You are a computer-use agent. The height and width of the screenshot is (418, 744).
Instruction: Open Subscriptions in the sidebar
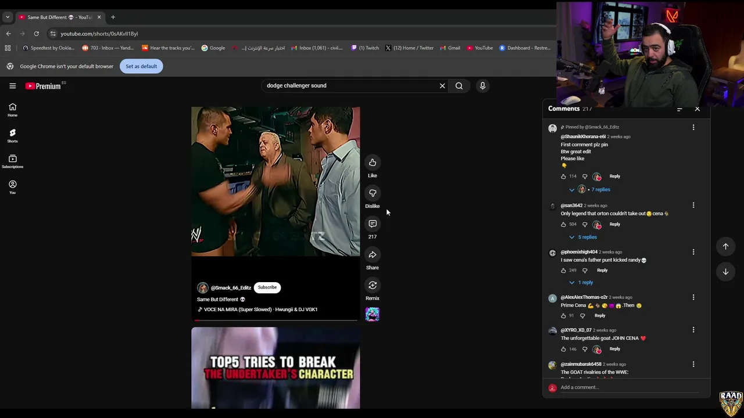pyautogui.click(x=12, y=161)
